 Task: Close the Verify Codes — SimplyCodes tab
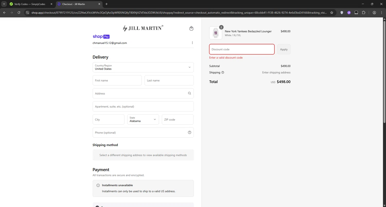click(51, 4)
